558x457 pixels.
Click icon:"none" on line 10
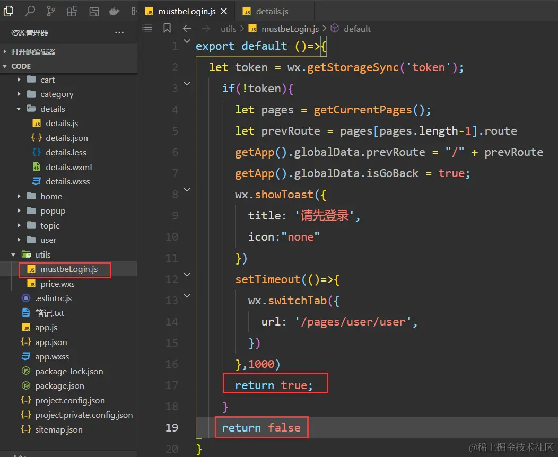(284, 237)
